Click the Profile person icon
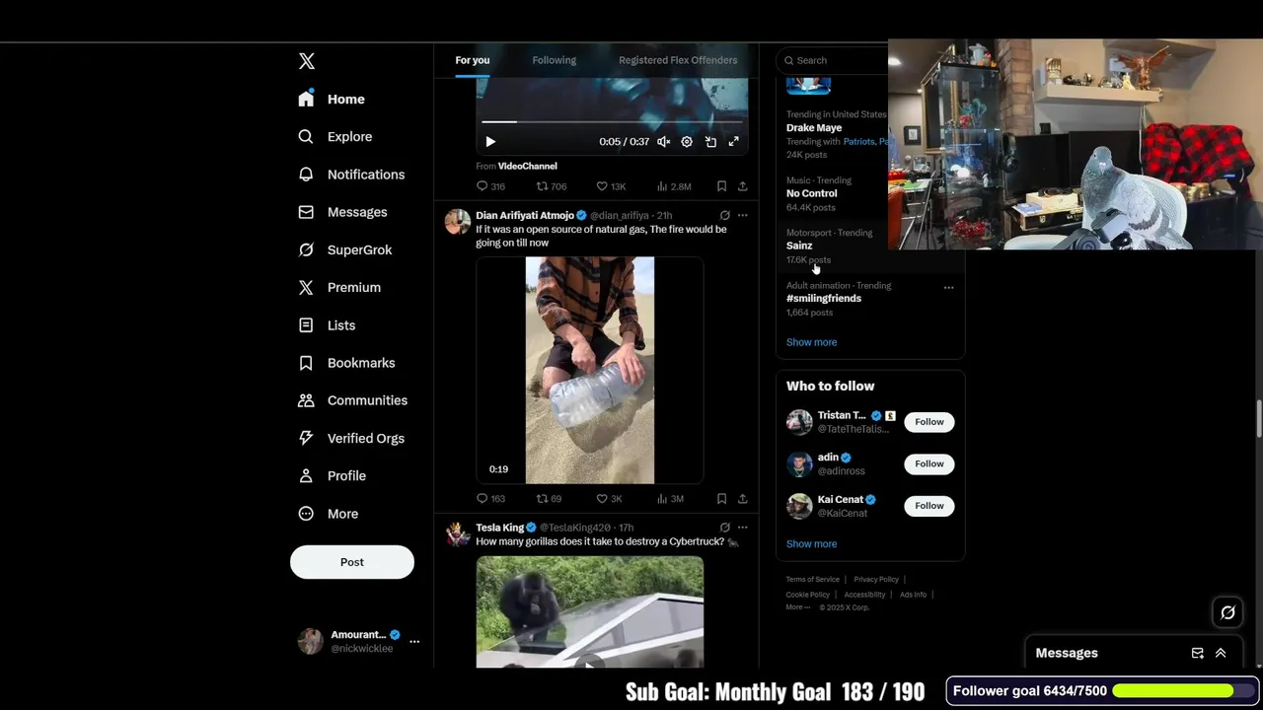This screenshot has height=710, width=1263. pyautogui.click(x=306, y=476)
